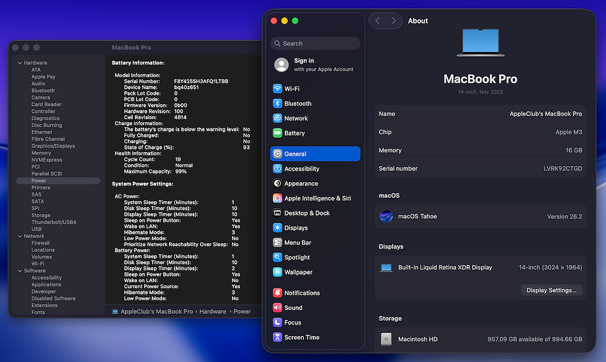Click 14-inch (3024 × 1964) display text

[550, 267]
